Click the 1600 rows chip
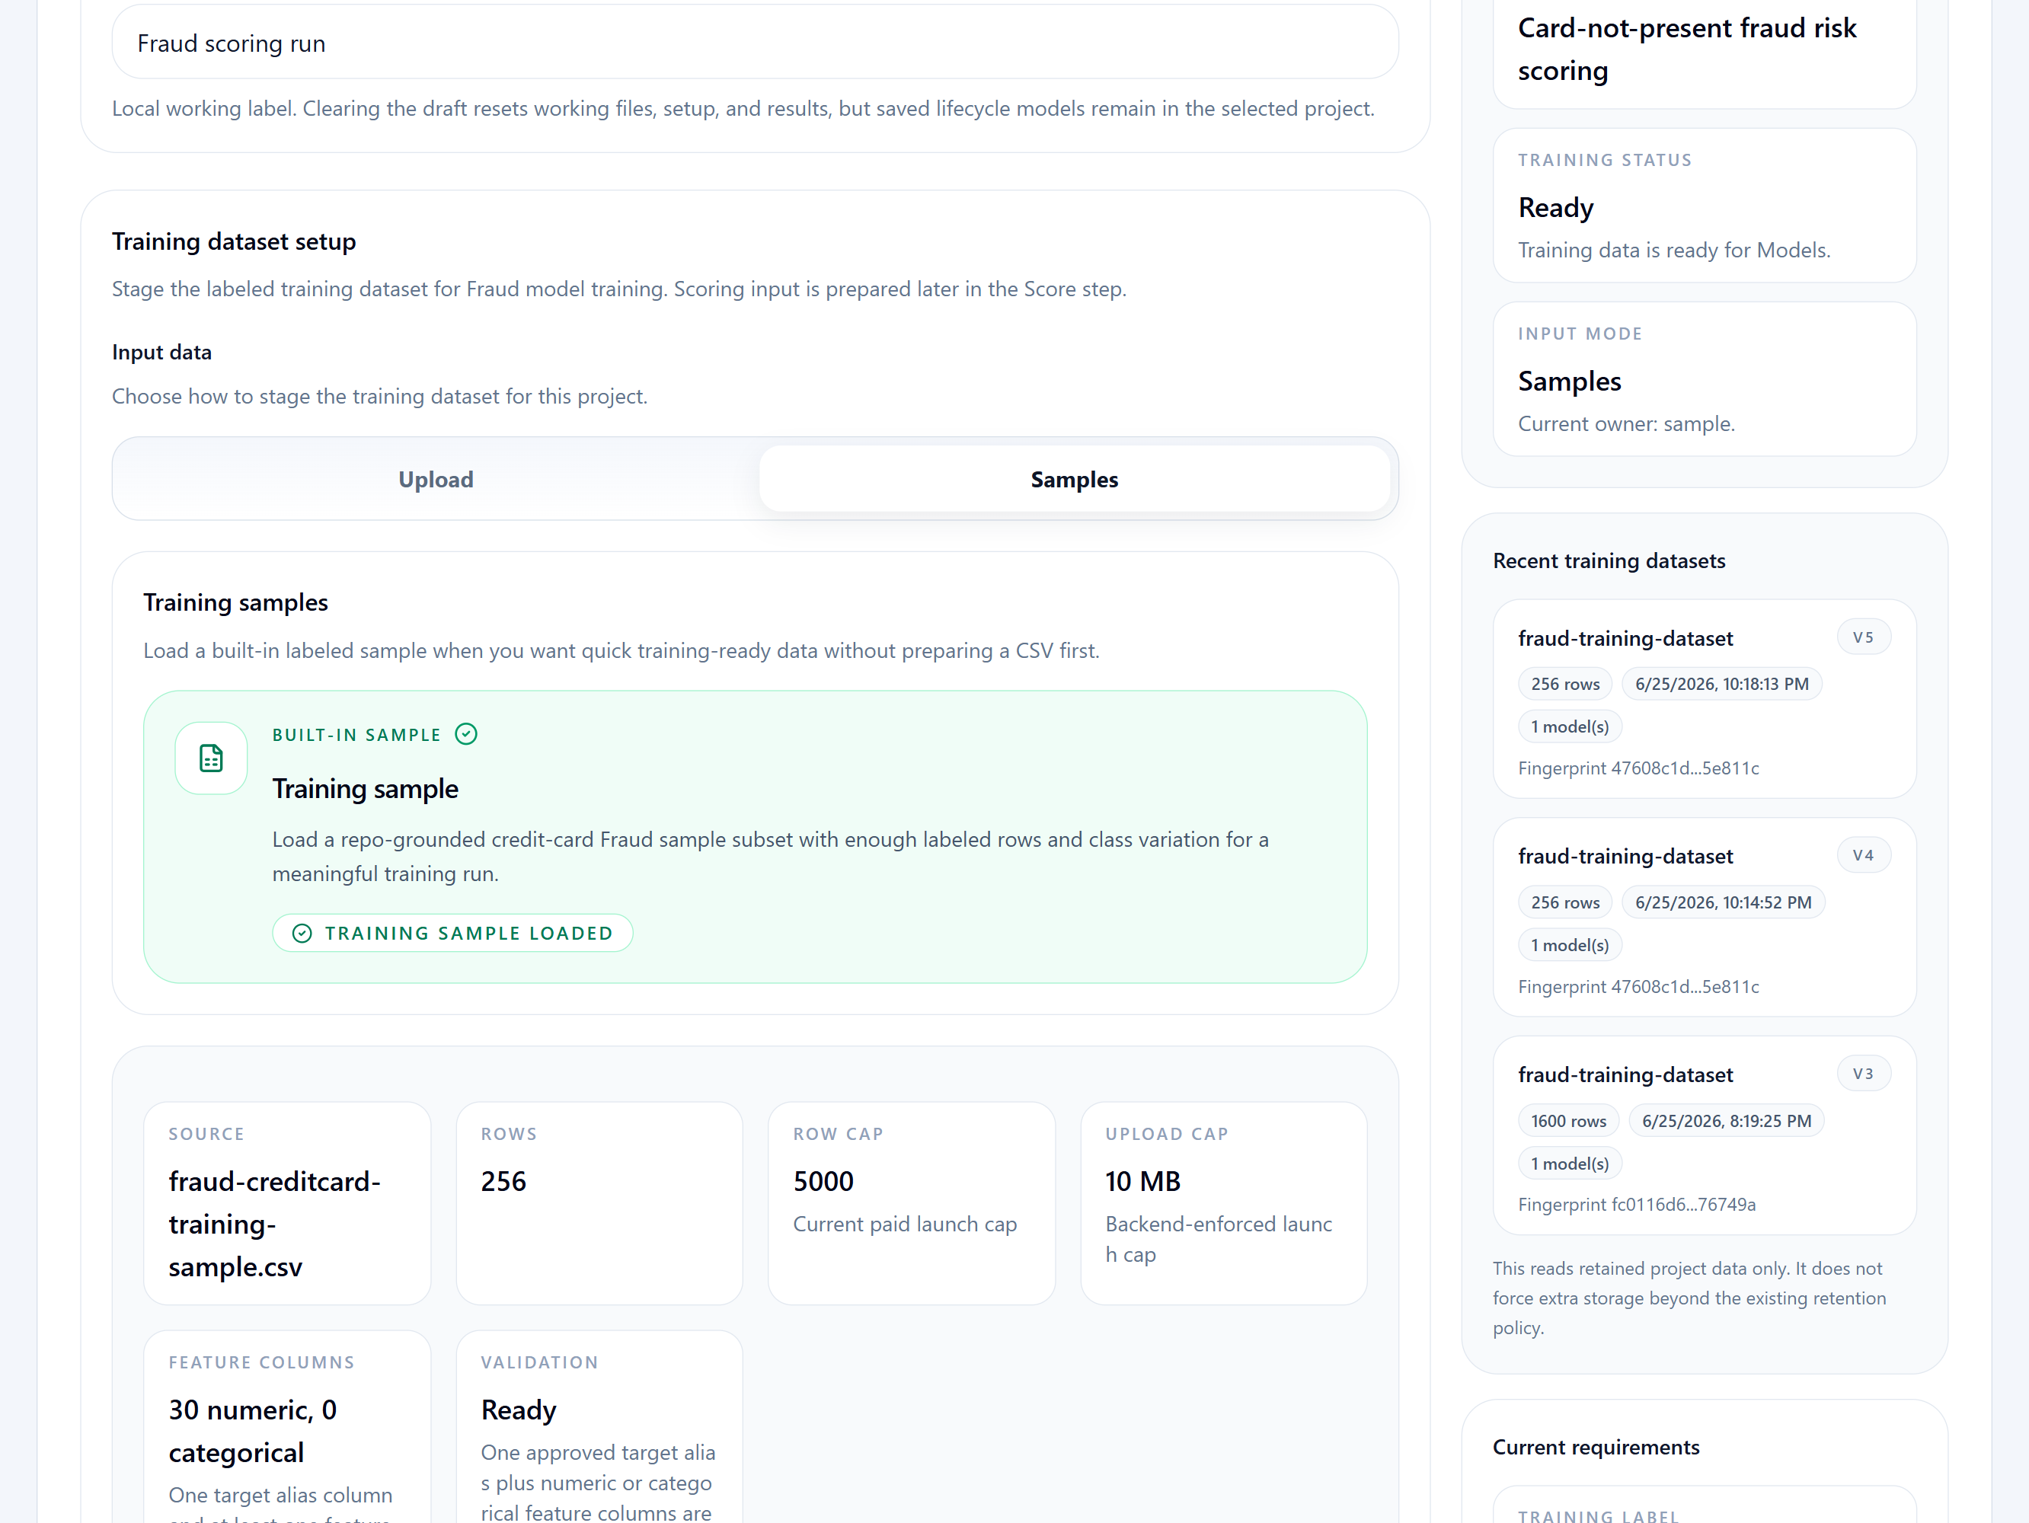Screen dimensions: 2029x1523 1568,1120
